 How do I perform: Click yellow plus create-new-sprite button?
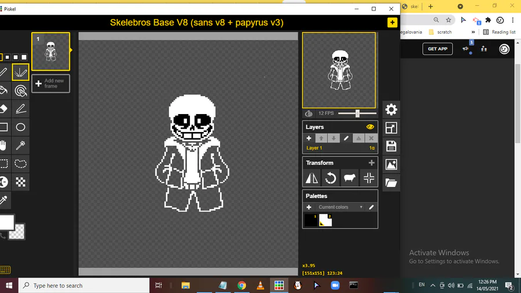tap(392, 23)
